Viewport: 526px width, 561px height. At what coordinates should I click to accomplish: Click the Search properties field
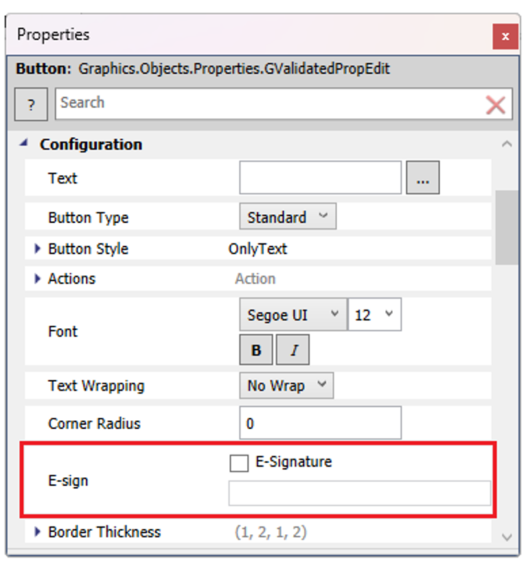268,104
